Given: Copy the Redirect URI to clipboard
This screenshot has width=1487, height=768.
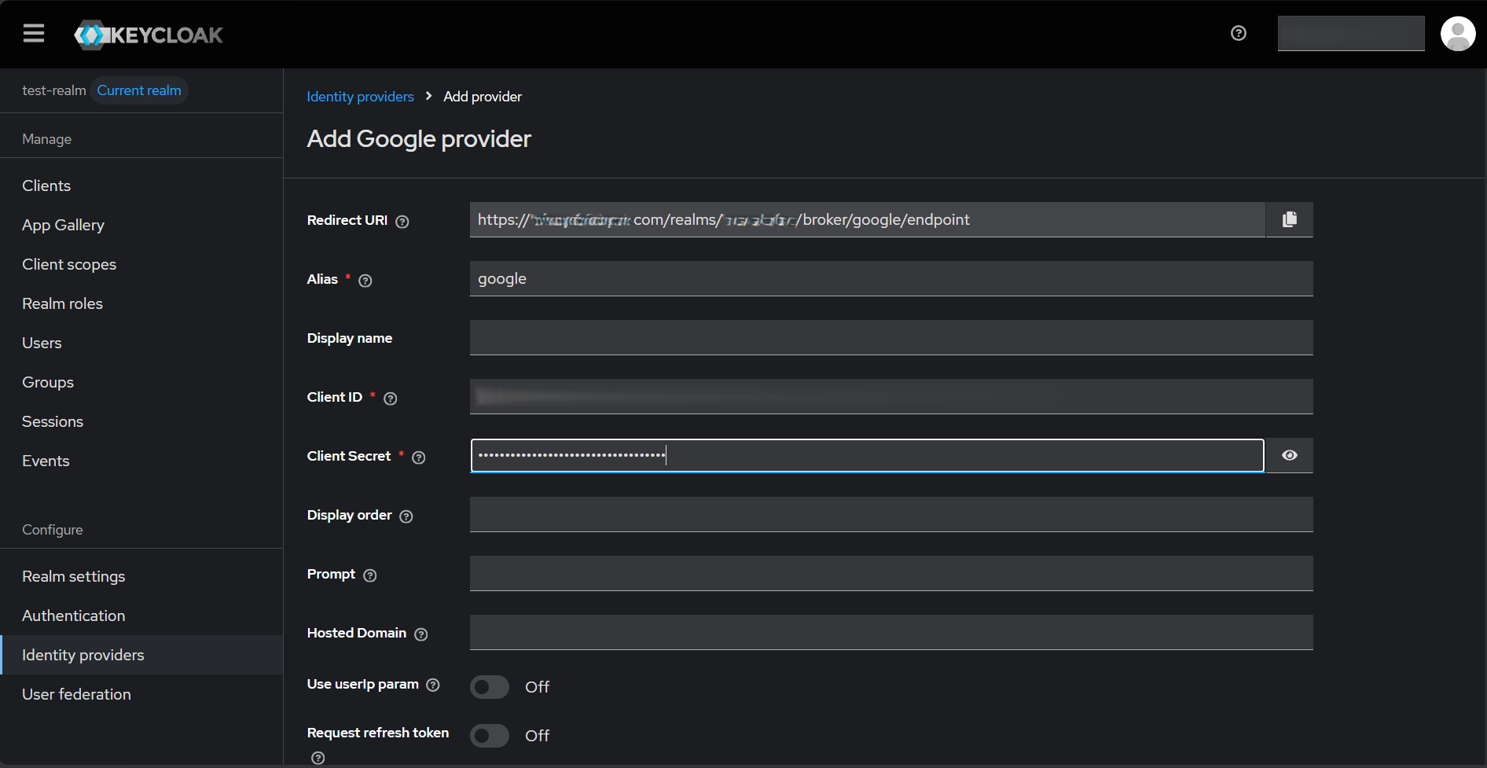Looking at the screenshot, I should tap(1290, 219).
